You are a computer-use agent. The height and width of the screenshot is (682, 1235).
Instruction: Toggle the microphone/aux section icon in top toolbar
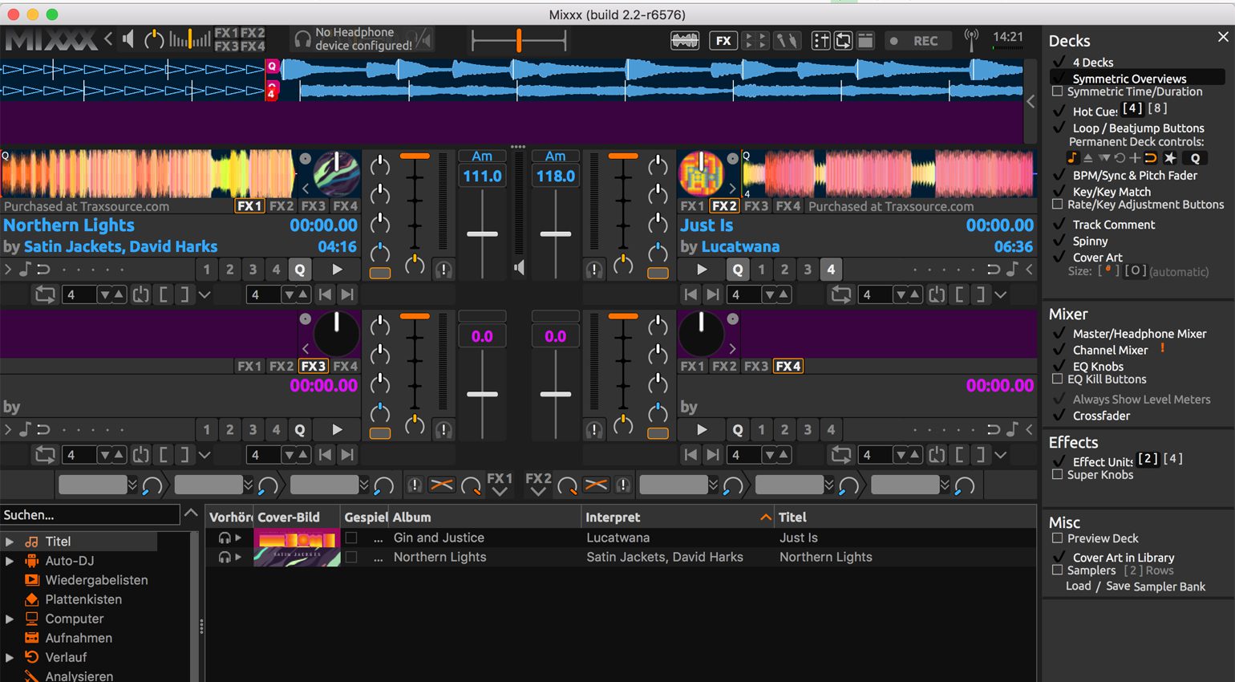(788, 41)
